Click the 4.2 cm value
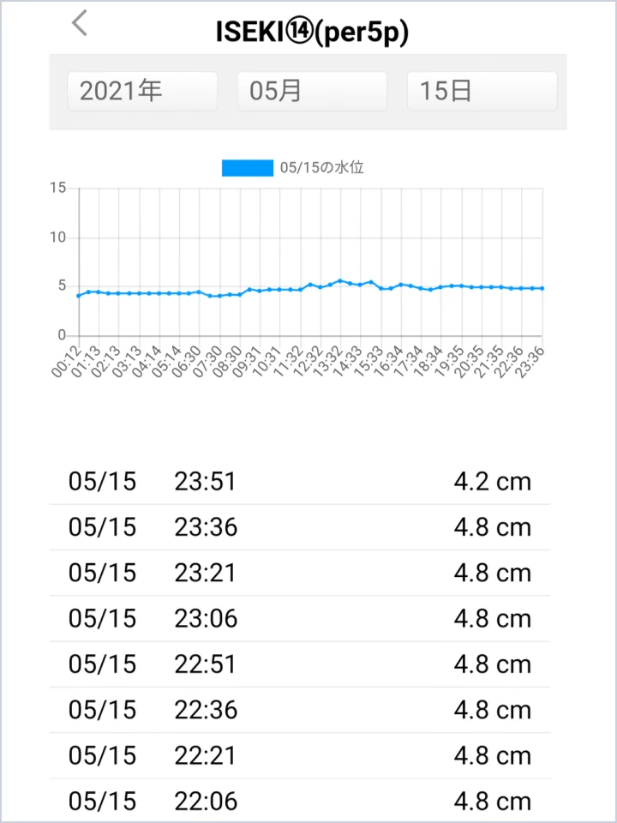617x823 pixels. pyautogui.click(x=492, y=482)
